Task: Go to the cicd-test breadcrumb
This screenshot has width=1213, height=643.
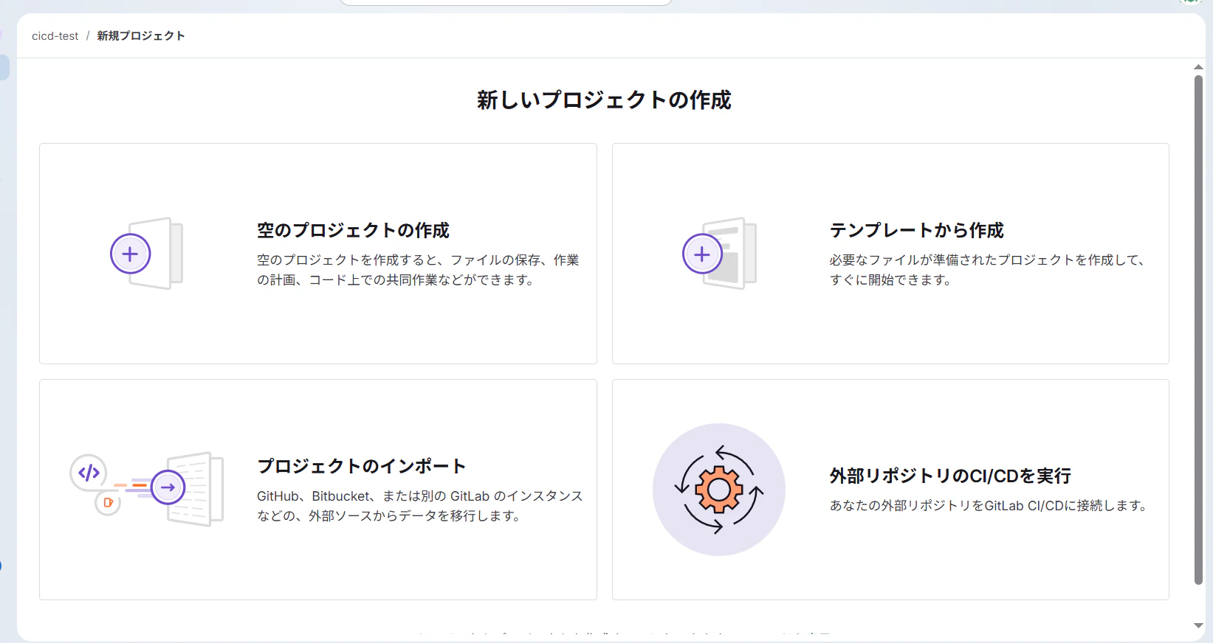Action: pos(55,35)
